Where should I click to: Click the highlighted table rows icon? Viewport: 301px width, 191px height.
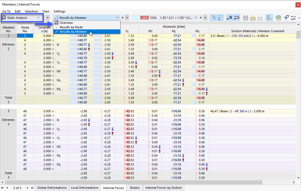252,17
